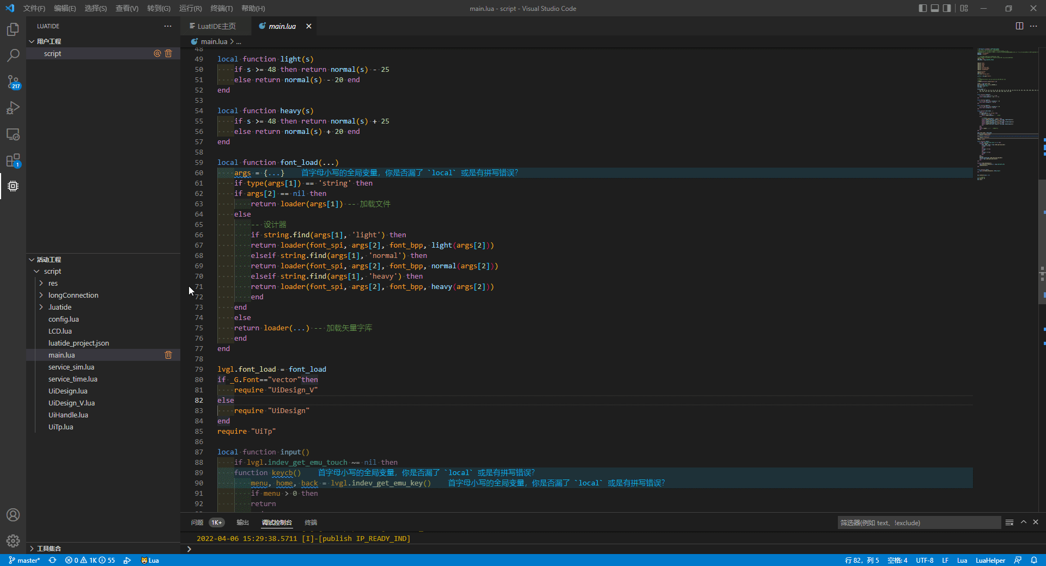Close the bottom panel
This screenshot has width=1046, height=566.
point(1036,522)
